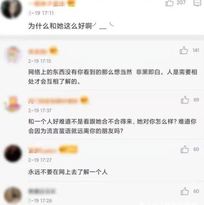
Task: Open avatar of the 17:37 commenter
Action: click(13, 104)
